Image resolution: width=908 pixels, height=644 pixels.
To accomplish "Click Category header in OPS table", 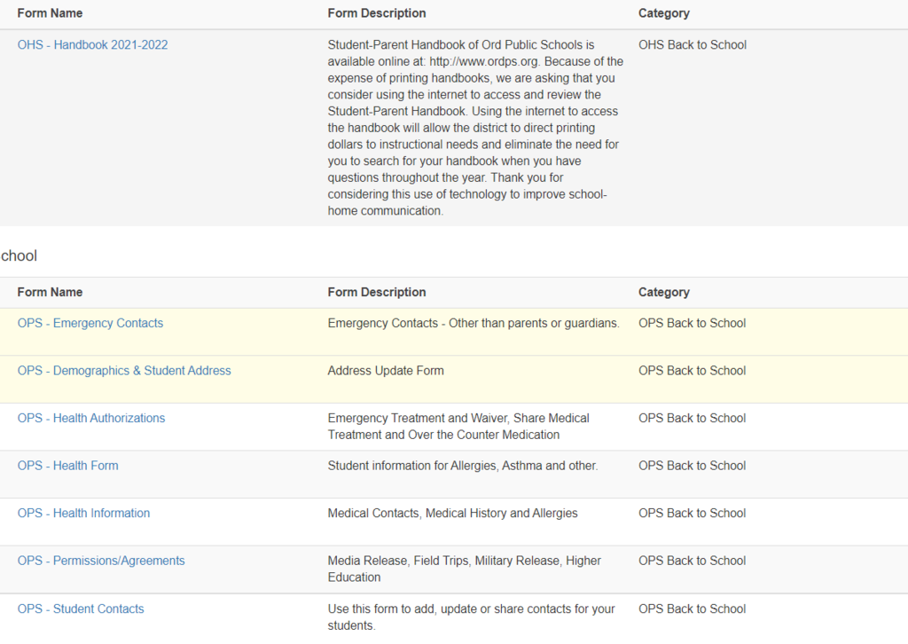I will (x=663, y=293).
